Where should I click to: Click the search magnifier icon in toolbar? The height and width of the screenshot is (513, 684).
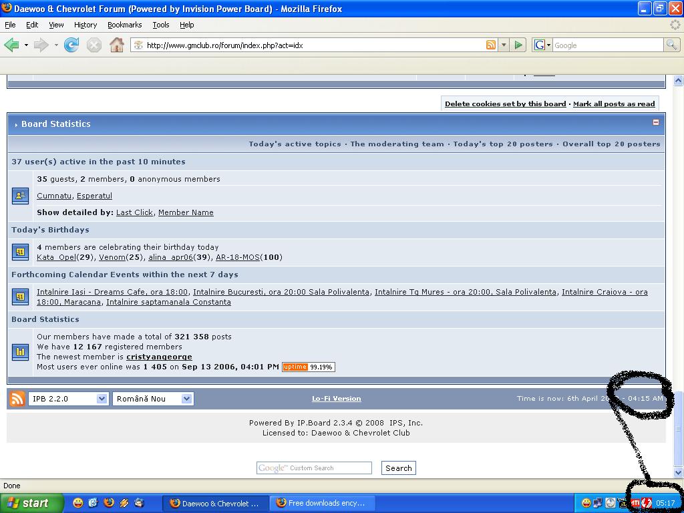click(671, 45)
